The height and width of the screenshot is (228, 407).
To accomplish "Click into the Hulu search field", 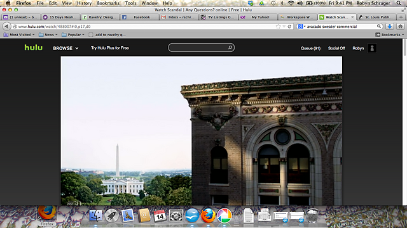I will [x=198, y=47].
